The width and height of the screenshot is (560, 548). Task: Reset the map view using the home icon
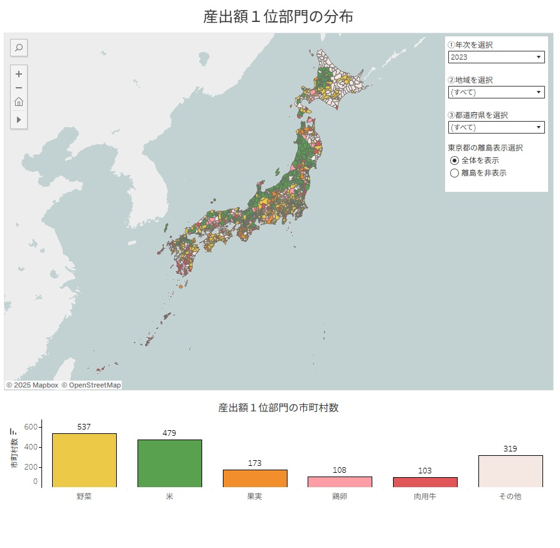(x=18, y=101)
